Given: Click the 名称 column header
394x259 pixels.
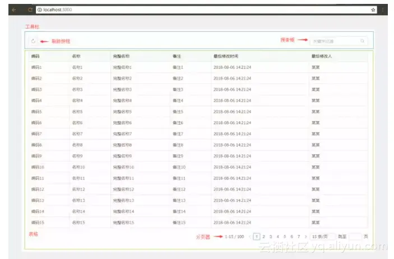Looking at the screenshot, I should pyautogui.click(x=76, y=56).
